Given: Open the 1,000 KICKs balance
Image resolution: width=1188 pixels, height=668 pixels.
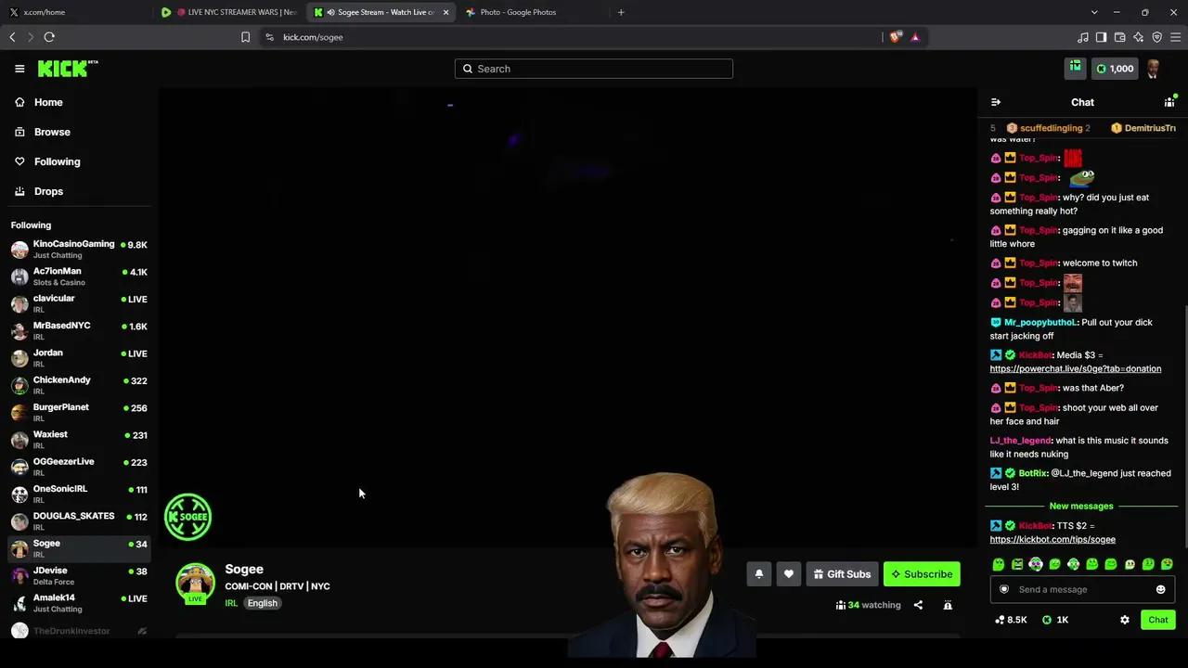Looking at the screenshot, I should 1115,69.
